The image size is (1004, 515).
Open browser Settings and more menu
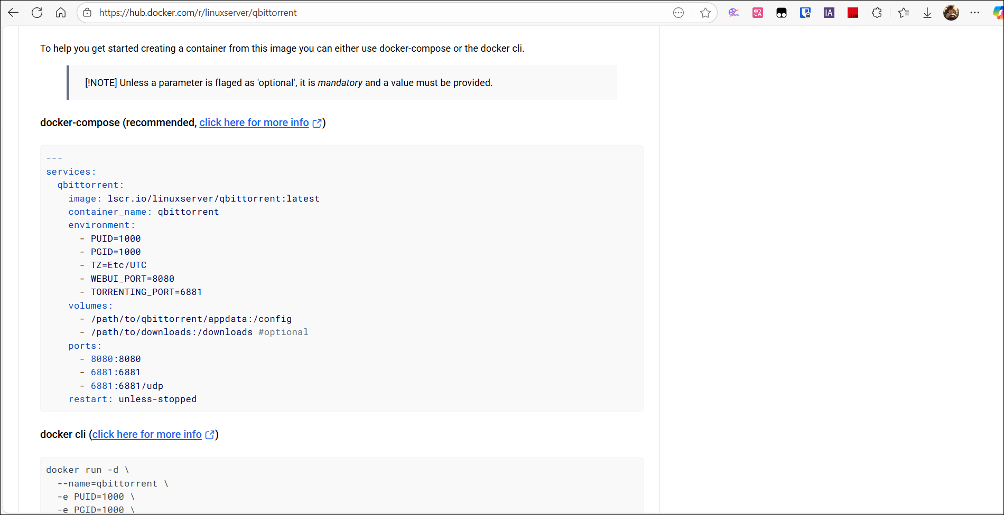tap(975, 13)
